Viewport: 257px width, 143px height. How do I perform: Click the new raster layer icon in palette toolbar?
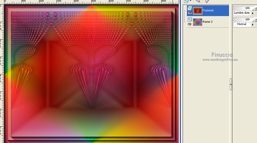click(186, 1)
